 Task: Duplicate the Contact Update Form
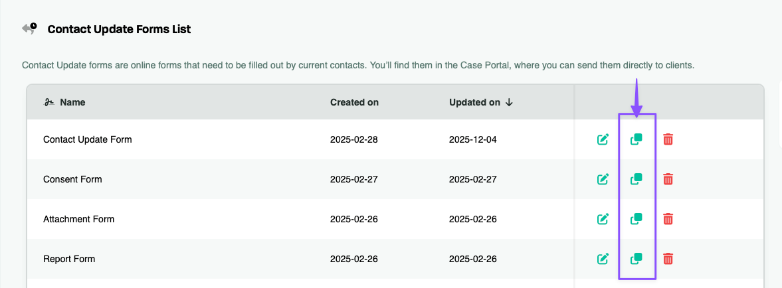pos(636,139)
